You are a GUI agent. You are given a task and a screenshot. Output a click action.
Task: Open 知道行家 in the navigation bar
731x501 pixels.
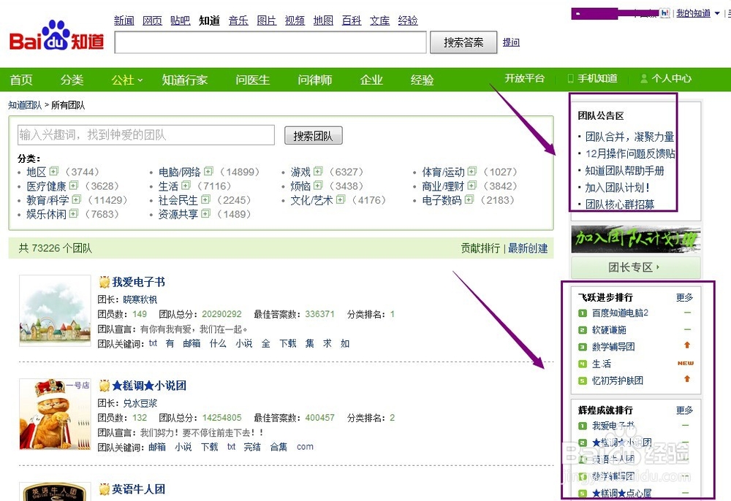pos(185,80)
